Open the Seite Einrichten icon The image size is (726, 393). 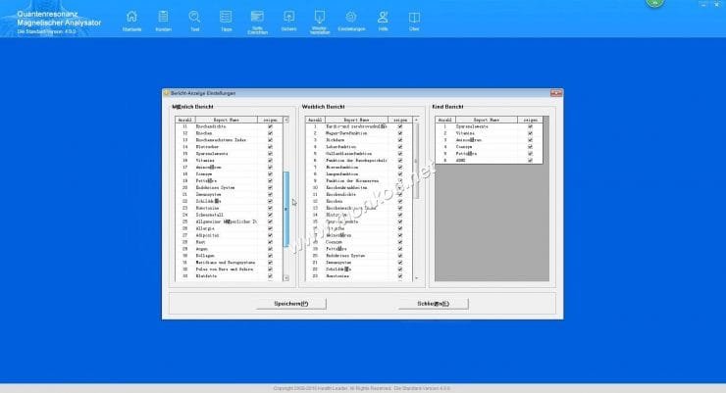pyautogui.click(x=257, y=22)
